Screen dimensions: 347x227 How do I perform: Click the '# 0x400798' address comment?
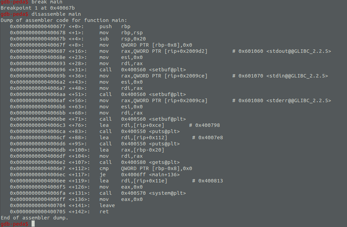204,126
